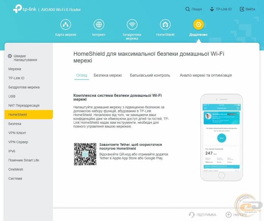Click the Вийти logout label
This screenshot has height=221, width=264.
coord(250,9)
